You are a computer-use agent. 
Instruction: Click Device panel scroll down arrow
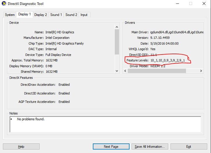tap(117, 71)
